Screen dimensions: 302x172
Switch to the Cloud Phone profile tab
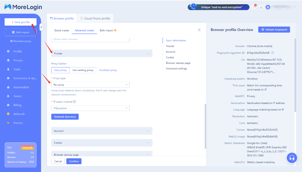click(x=95, y=19)
